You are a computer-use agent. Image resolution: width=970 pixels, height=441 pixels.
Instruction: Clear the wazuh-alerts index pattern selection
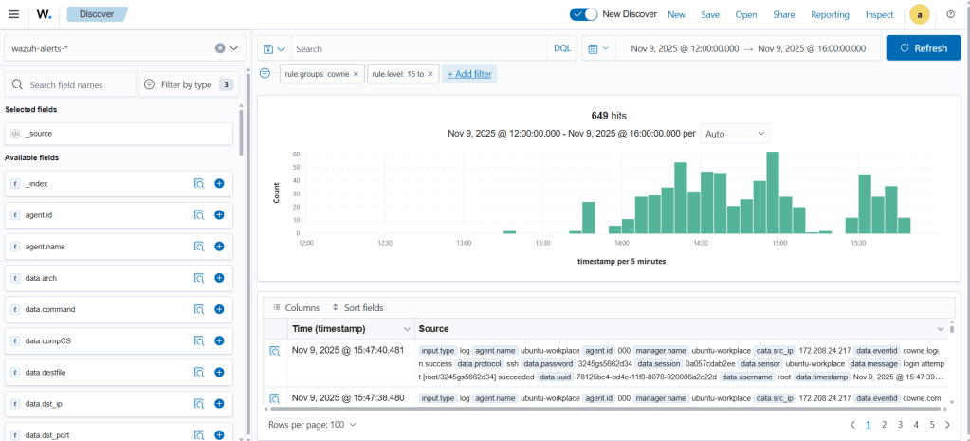[220, 47]
